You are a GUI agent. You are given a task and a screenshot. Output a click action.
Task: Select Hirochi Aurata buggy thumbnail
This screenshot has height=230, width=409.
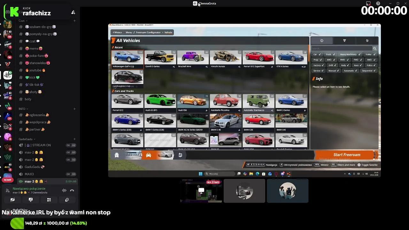pos(226,59)
